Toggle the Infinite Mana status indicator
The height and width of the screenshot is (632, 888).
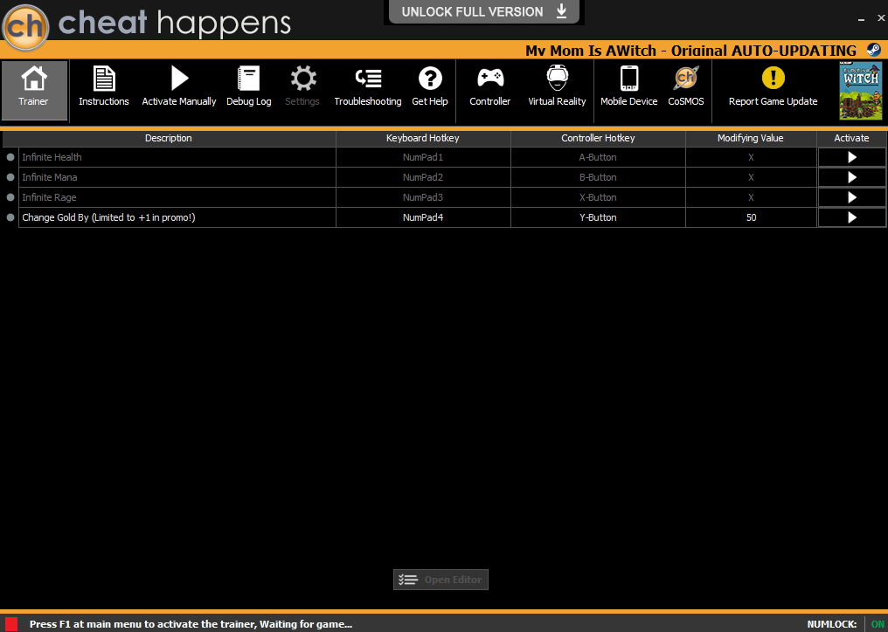(x=10, y=178)
